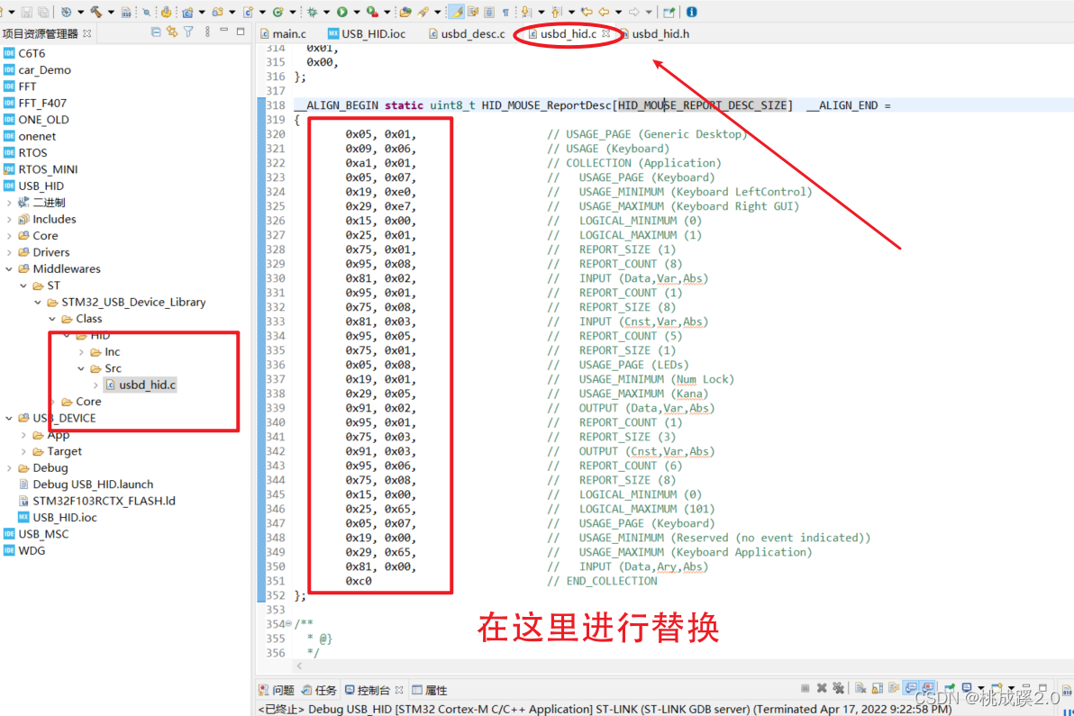Click Remove All Terminated Launches icon
The width and height of the screenshot is (1074, 716).
[x=838, y=688]
